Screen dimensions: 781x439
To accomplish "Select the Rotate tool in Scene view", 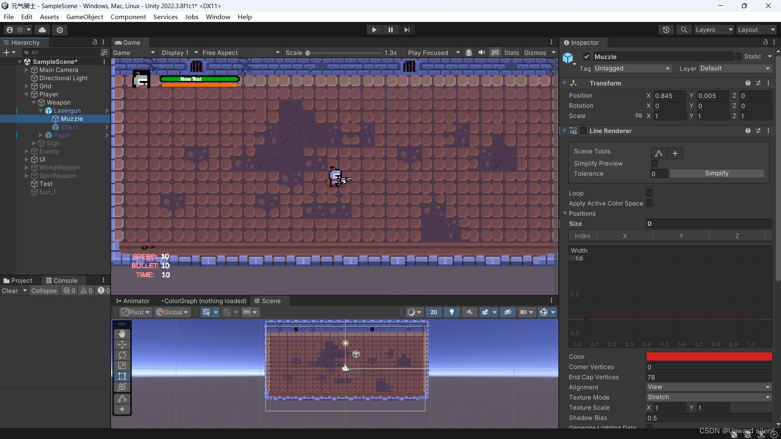I will (x=122, y=355).
